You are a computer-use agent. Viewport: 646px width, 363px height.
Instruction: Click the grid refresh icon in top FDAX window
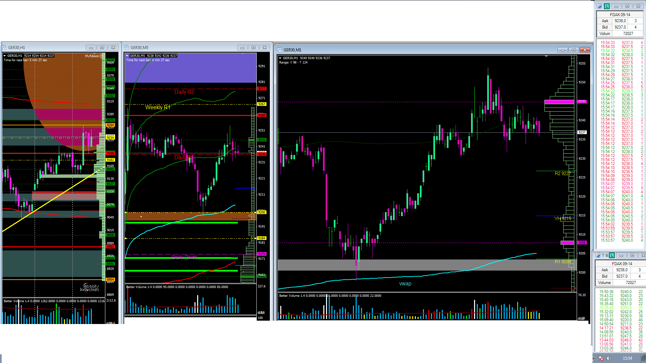point(600,6)
